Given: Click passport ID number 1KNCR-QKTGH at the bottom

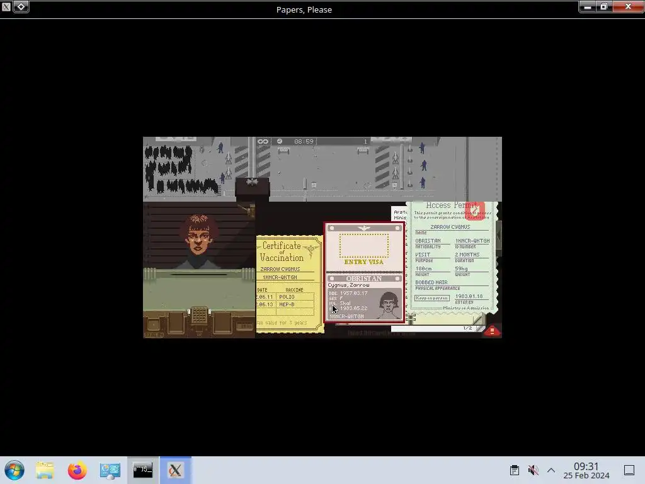Looking at the screenshot, I should pos(346,316).
